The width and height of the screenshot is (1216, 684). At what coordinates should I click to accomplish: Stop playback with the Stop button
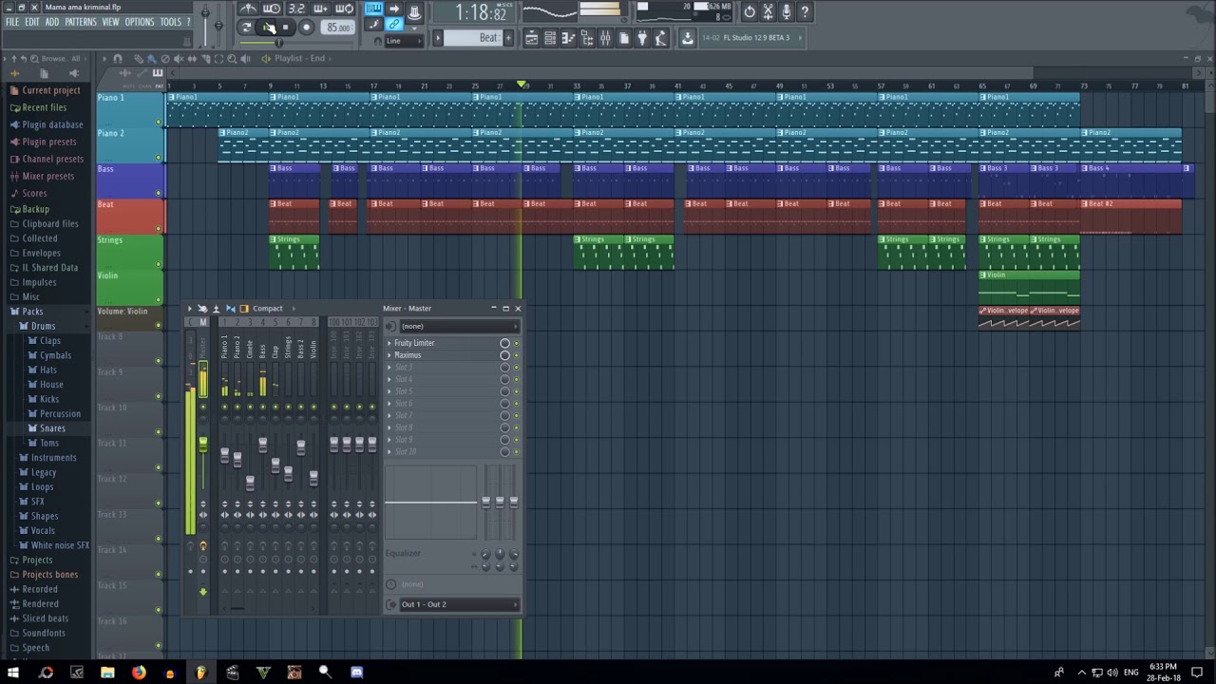286,28
